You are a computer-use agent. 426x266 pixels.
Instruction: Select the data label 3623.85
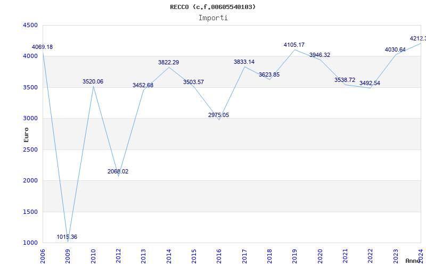tap(269, 74)
